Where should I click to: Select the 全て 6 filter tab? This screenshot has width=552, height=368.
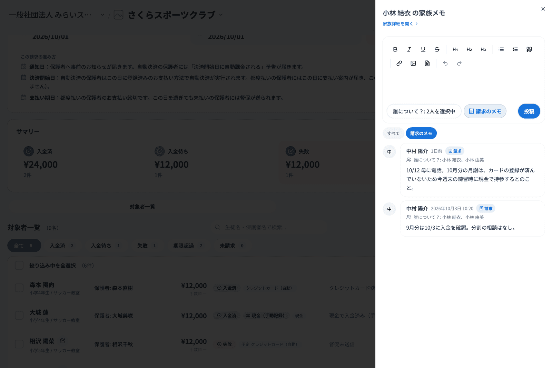[x=24, y=246]
